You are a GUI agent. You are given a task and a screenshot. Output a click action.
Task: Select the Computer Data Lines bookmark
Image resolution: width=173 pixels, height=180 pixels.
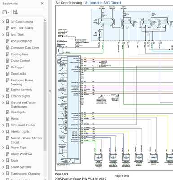coord(25,48)
